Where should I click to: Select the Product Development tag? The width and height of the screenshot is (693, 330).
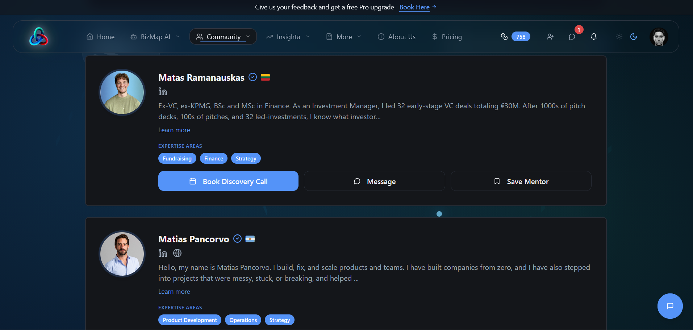coord(190,320)
